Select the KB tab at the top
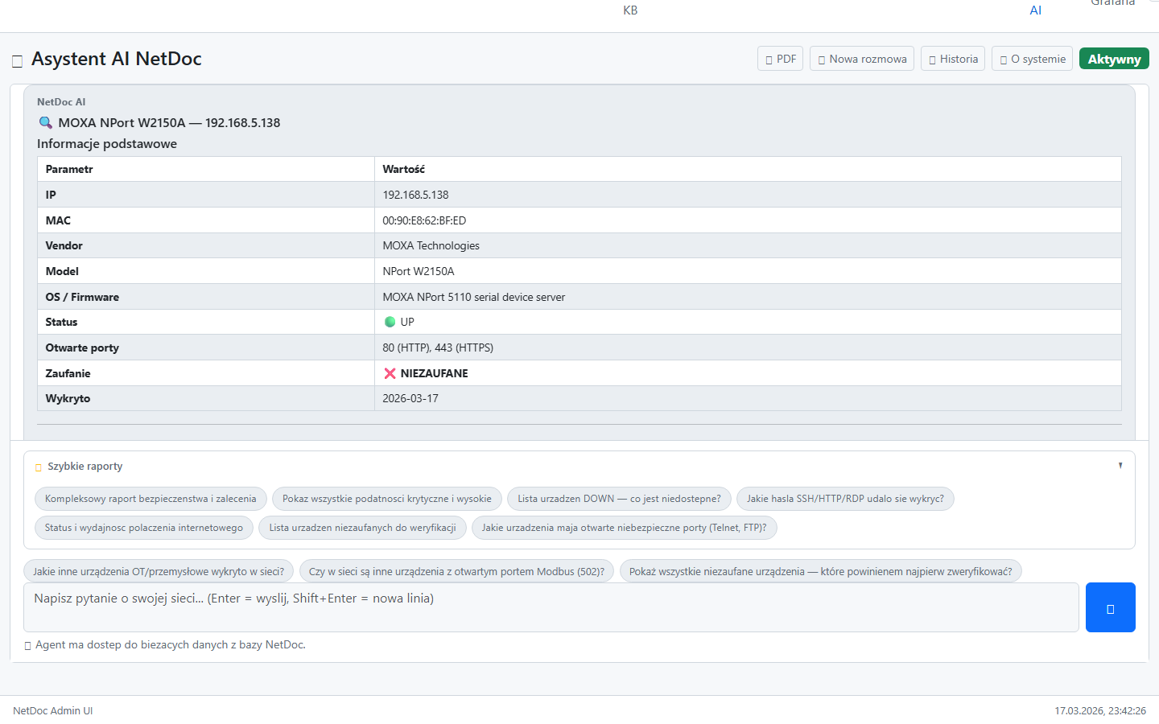The width and height of the screenshot is (1159, 724). (x=630, y=10)
